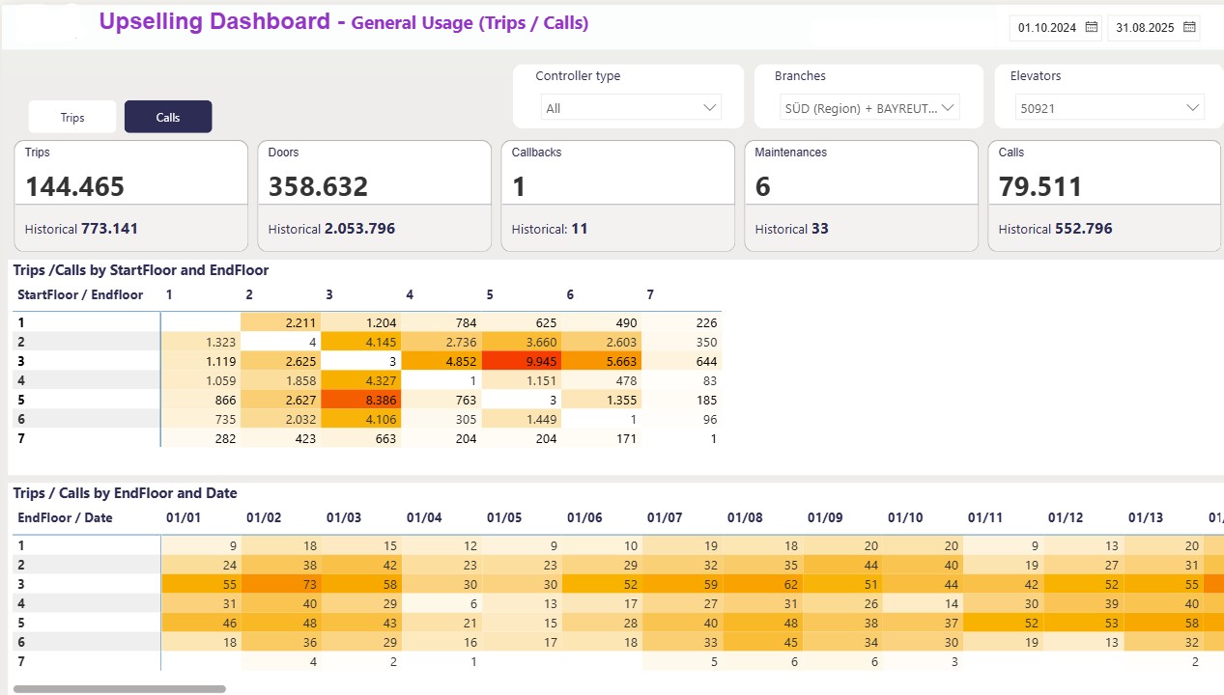The width and height of the screenshot is (1224, 695).
Task: Click the start date field 01.10.2024
Action: pyautogui.click(x=1046, y=28)
